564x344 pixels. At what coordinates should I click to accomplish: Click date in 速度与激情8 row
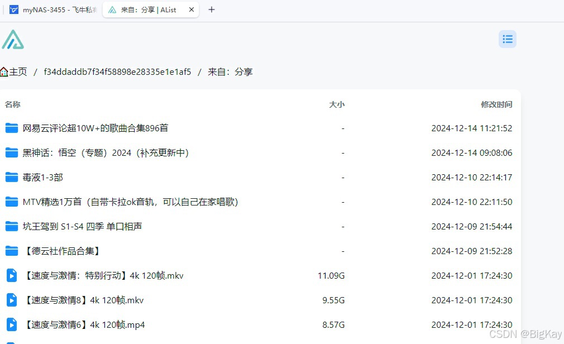click(x=471, y=300)
